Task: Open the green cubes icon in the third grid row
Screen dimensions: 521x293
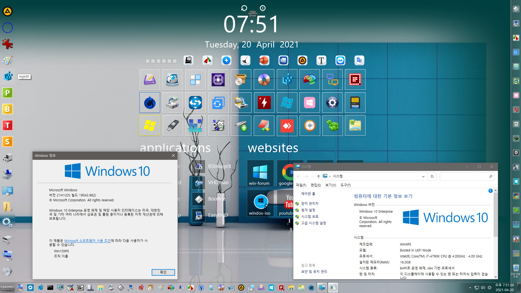Action: [x=332, y=125]
